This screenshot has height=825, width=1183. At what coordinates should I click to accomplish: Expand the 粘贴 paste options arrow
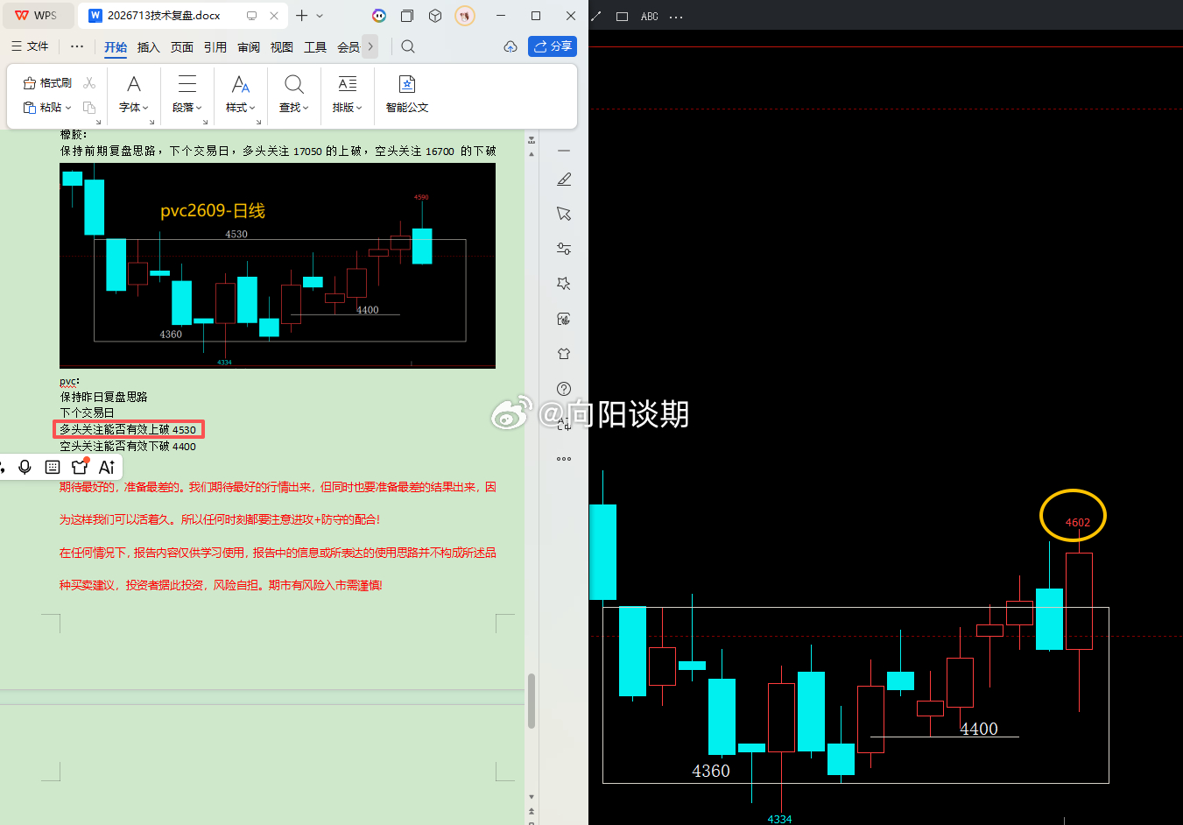click(x=68, y=108)
